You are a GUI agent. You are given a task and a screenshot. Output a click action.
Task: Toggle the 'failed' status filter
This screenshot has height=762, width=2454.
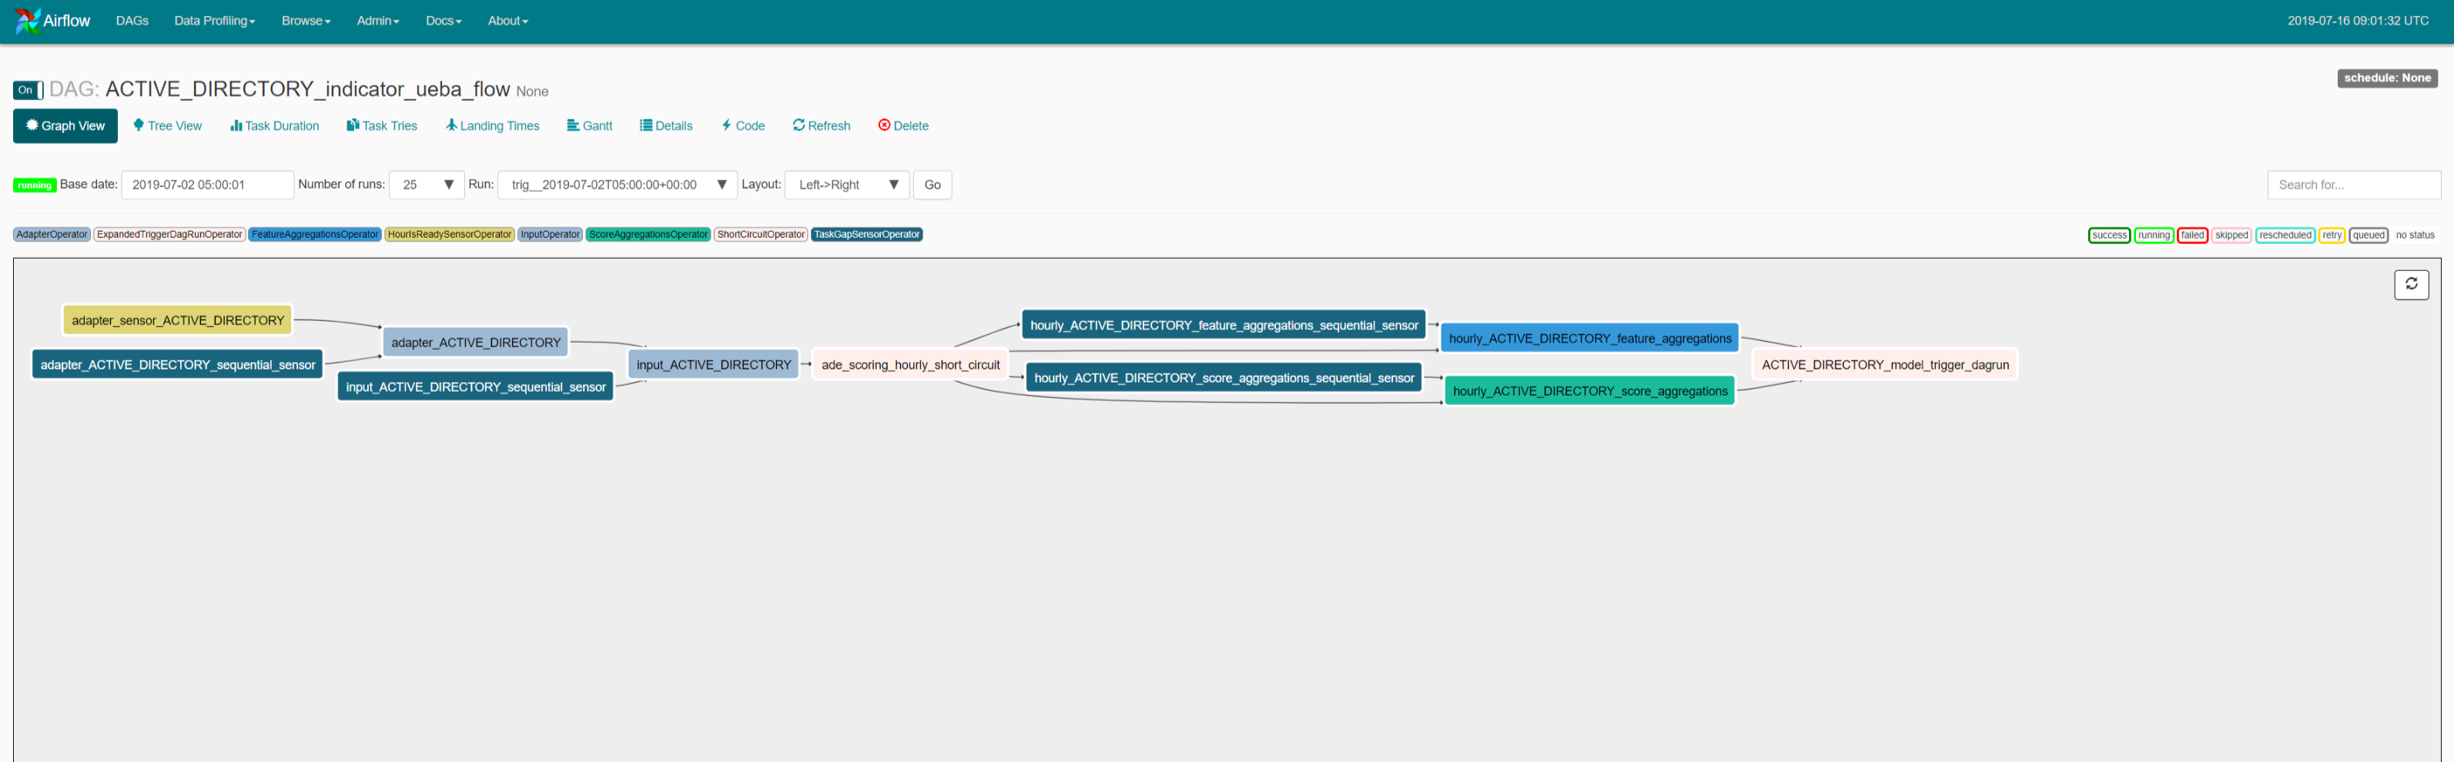pyautogui.click(x=2192, y=236)
